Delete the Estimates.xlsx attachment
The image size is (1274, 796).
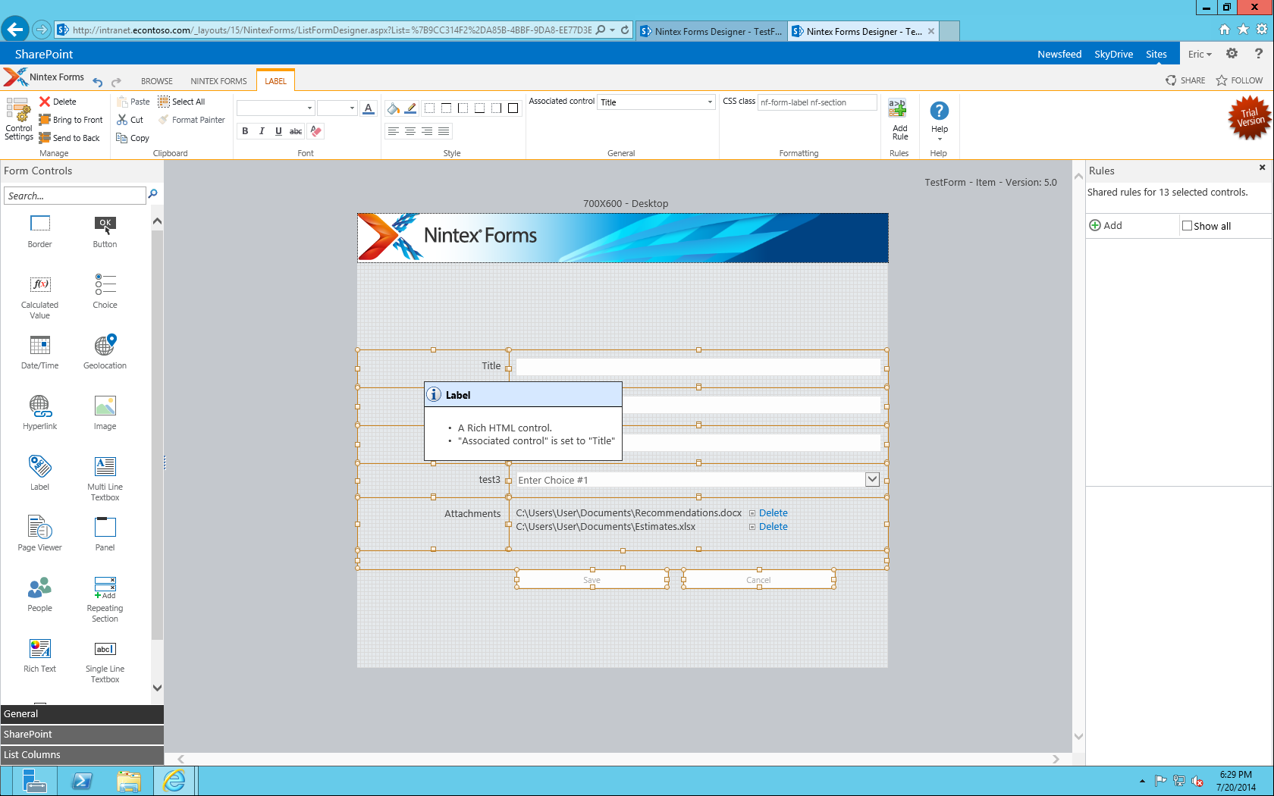[773, 527]
